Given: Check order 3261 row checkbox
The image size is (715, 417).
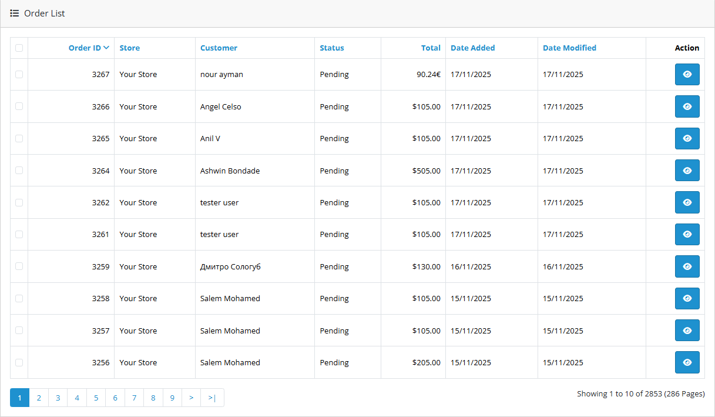Looking at the screenshot, I should (19, 234).
